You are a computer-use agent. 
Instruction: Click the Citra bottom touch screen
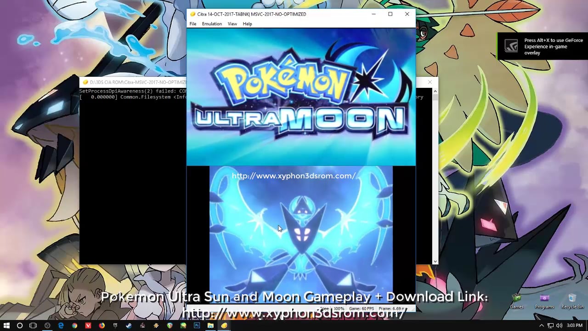point(301,234)
